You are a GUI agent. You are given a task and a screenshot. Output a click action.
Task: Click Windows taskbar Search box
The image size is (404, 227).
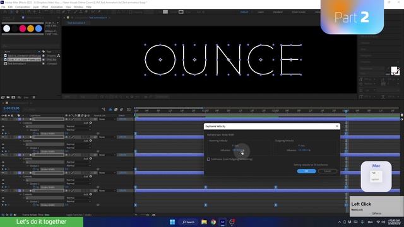(x=188, y=222)
